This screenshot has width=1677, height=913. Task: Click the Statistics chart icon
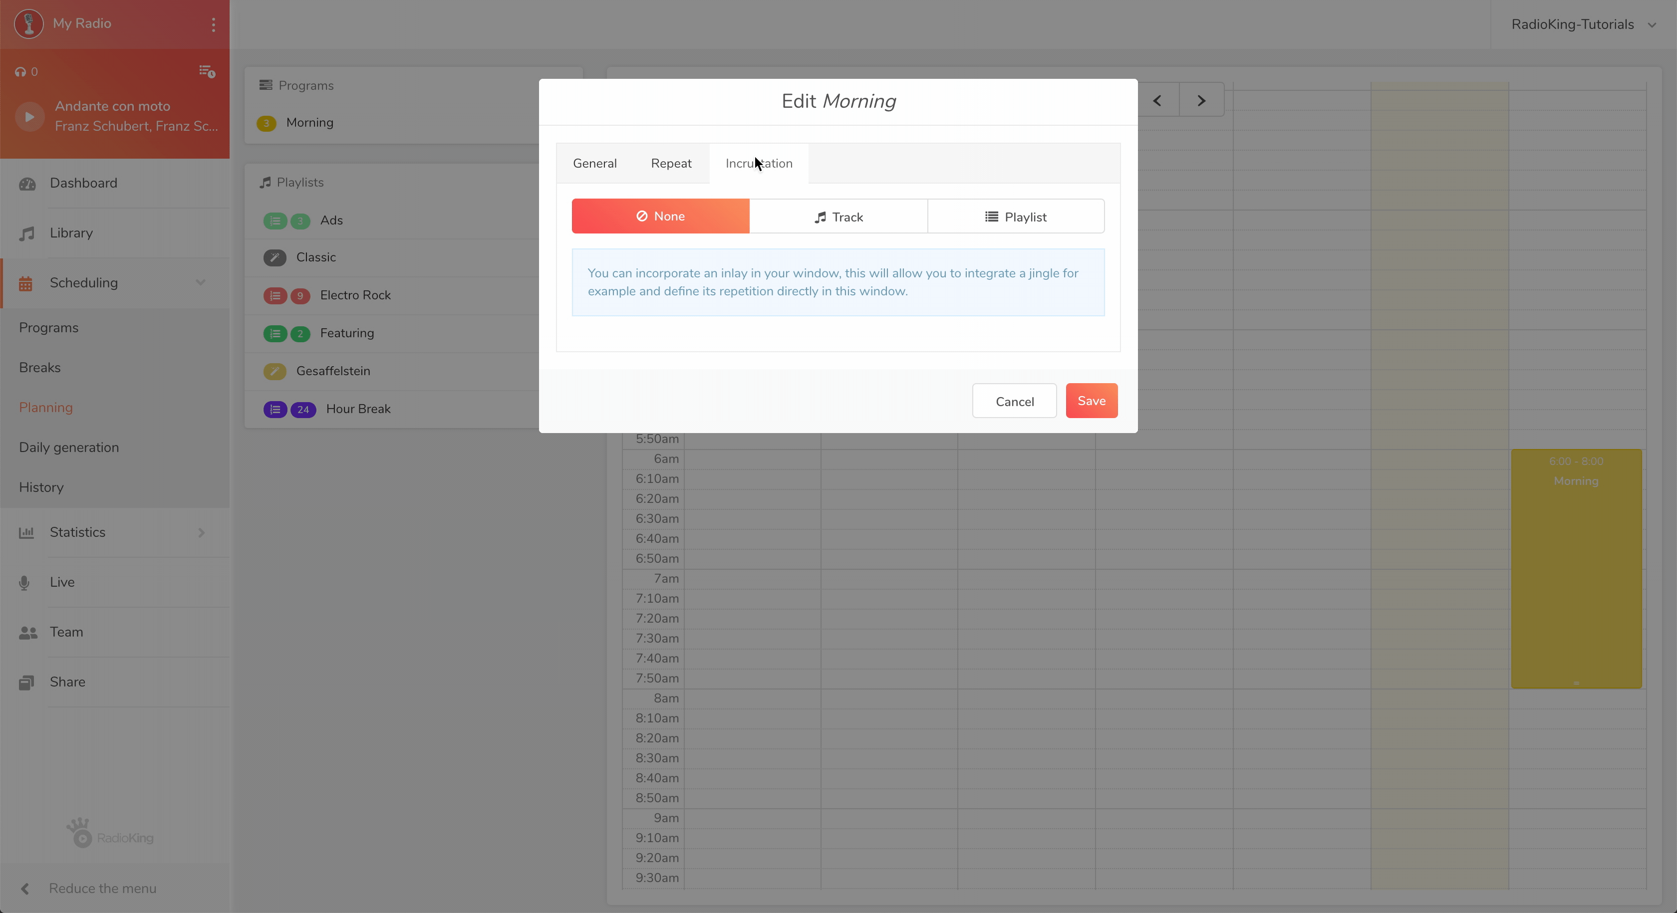click(x=26, y=532)
